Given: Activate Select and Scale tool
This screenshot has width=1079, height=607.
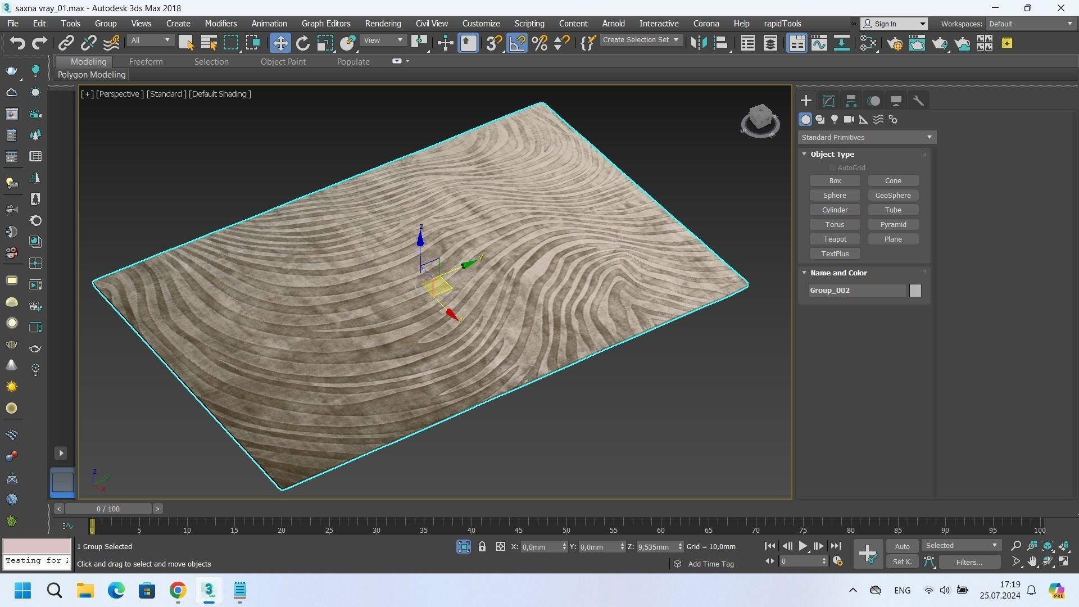Looking at the screenshot, I should click(325, 43).
